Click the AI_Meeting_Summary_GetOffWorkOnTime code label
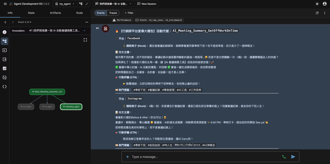Viewport: 330px width, 164px height. pyautogui.click(x=205, y=31)
